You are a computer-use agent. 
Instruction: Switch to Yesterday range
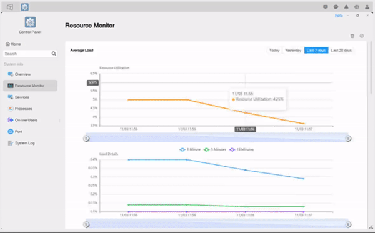pyautogui.click(x=293, y=50)
